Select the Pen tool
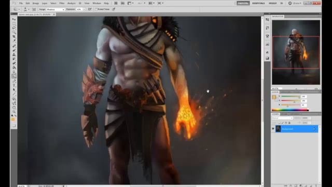 [x=14, y=81]
